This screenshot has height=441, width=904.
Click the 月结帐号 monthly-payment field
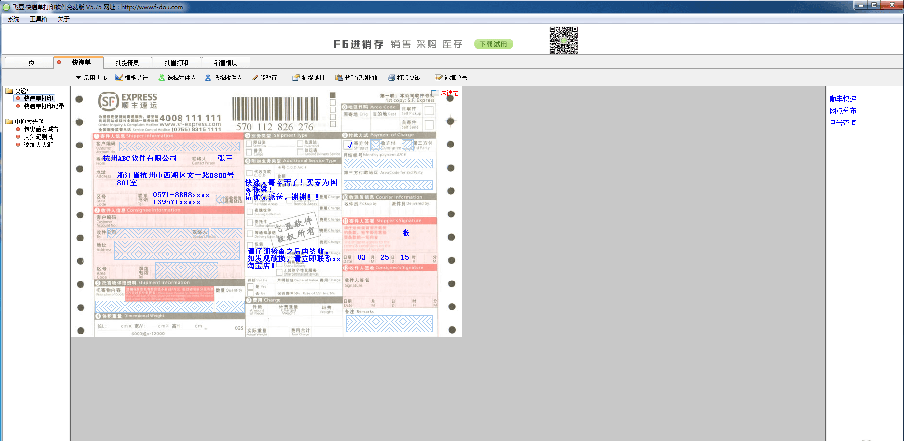(388, 163)
